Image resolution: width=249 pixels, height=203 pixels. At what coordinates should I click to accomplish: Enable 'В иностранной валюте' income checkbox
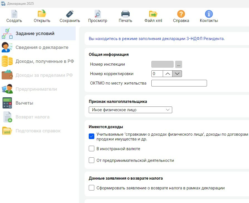92,148
